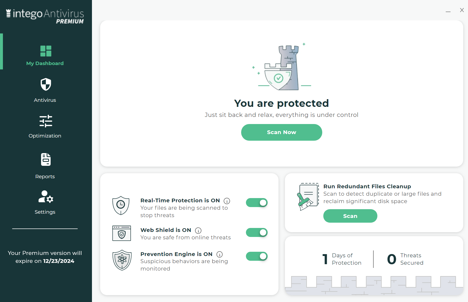Click the protected castle shield illustration
This screenshot has height=302, width=468.
(282, 67)
